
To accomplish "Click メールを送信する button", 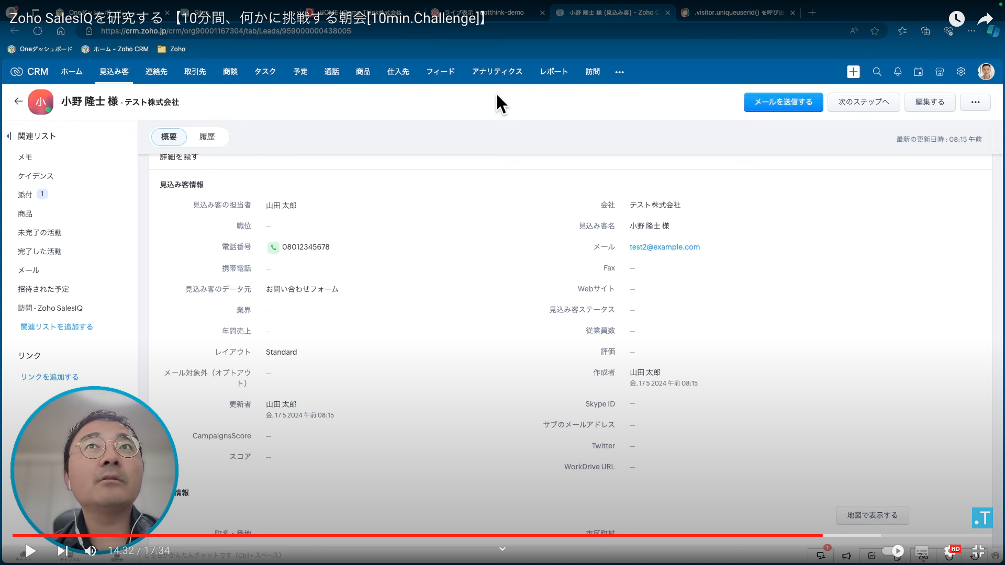I will 783,102.
